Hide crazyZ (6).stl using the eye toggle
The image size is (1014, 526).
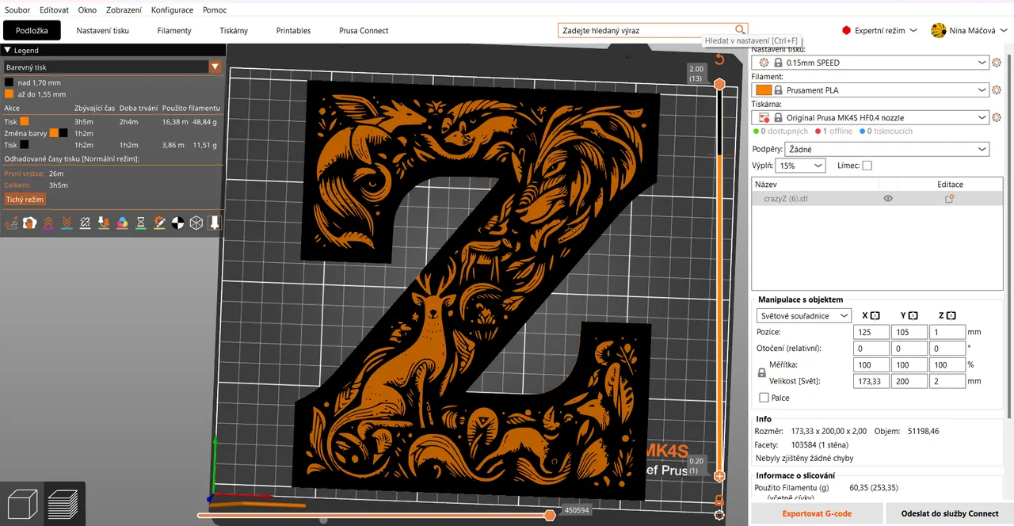pyautogui.click(x=888, y=199)
